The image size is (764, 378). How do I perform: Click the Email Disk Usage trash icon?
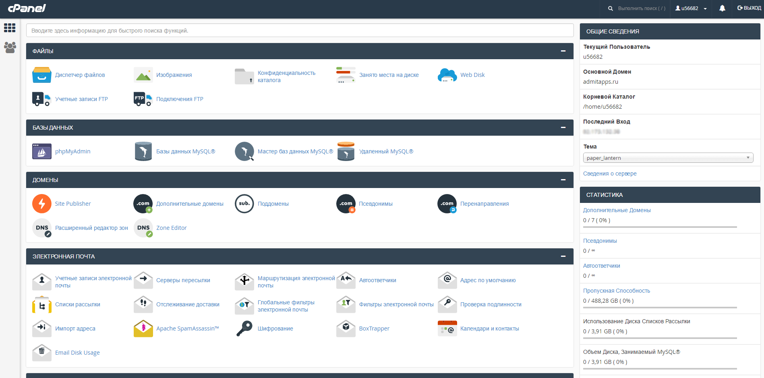click(x=42, y=353)
